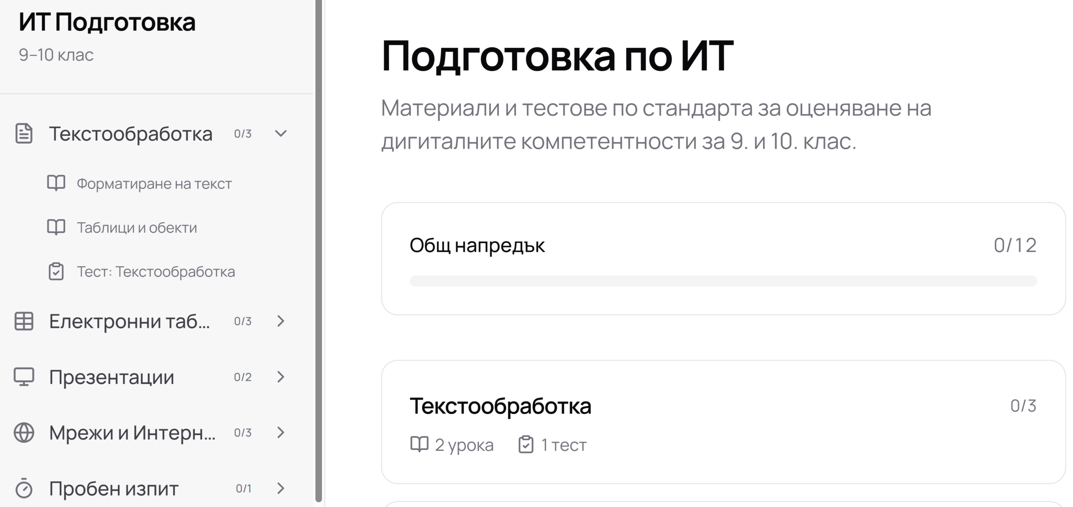The width and height of the screenshot is (1073, 507).
Task: Expand the Пробен изпит chevron
Action: pos(280,488)
